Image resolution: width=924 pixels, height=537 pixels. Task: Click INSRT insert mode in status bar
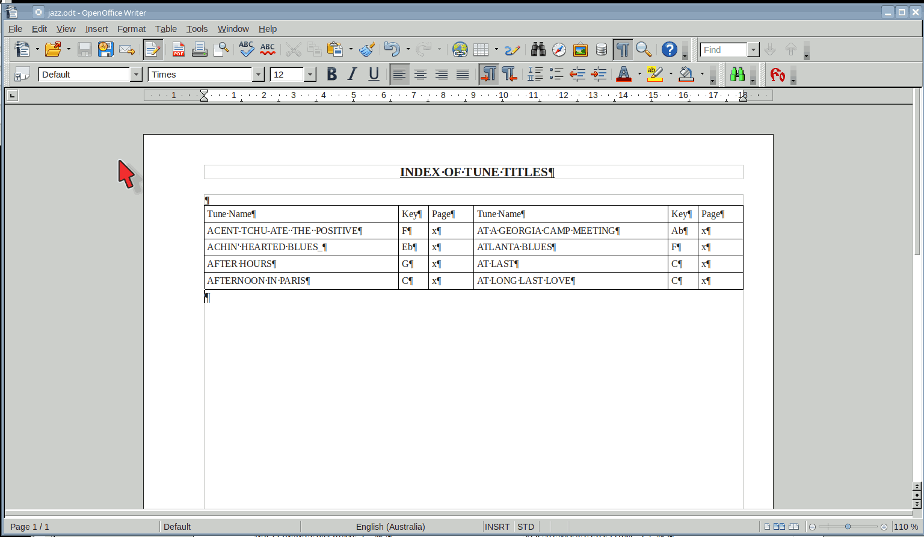[x=497, y=526]
